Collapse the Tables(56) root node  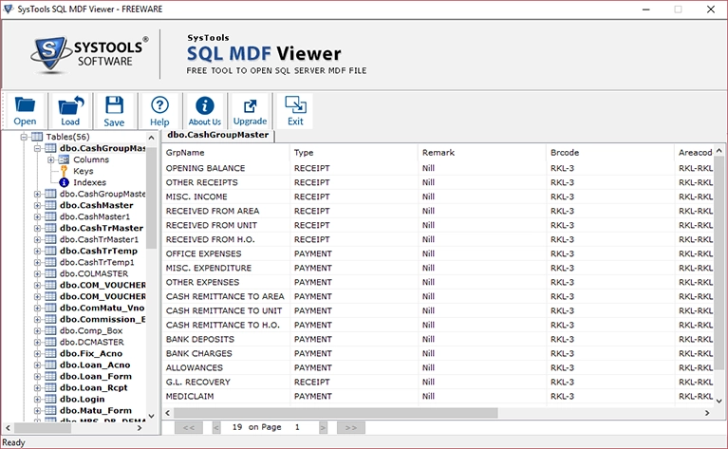coord(24,137)
